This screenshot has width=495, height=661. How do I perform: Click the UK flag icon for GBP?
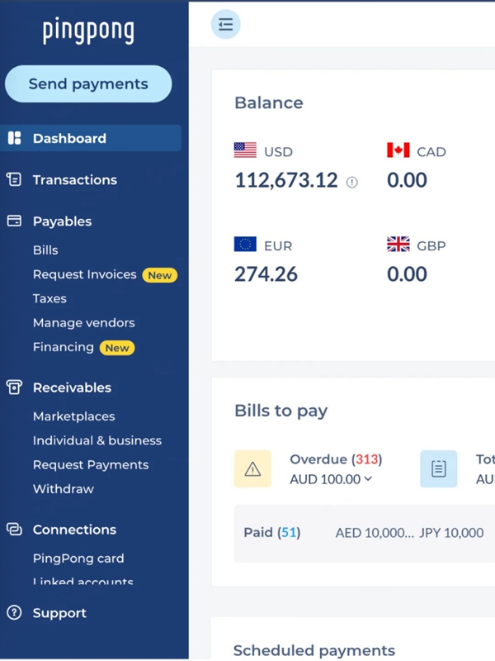tap(398, 244)
